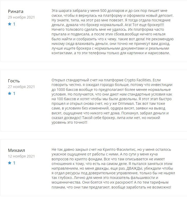Image resolution: width=187 pixels, height=197 pixels.
Task: Click the last line of Рината's review
Action: click(110, 53)
